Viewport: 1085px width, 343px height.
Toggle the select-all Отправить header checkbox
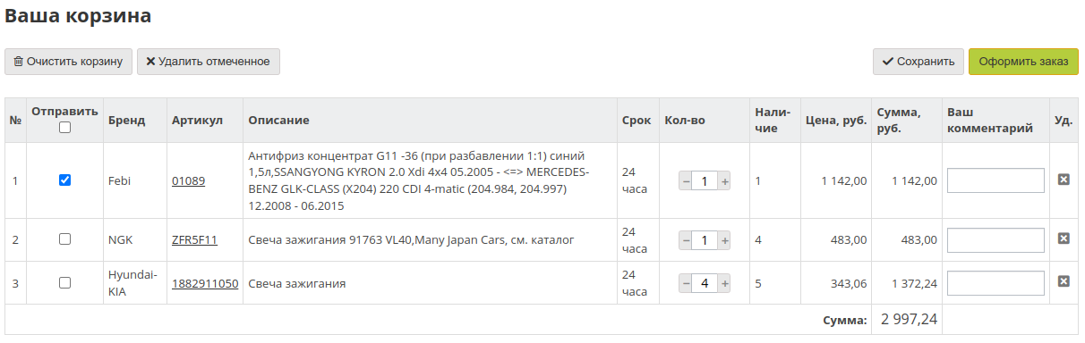[x=64, y=128]
